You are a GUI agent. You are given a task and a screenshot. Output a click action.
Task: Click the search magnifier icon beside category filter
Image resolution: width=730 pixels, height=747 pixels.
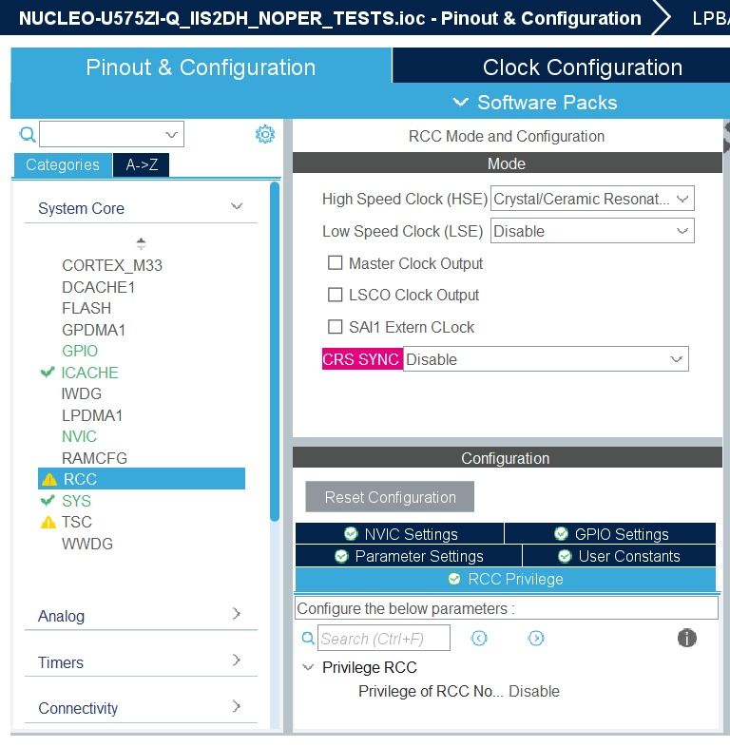click(28, 134)
